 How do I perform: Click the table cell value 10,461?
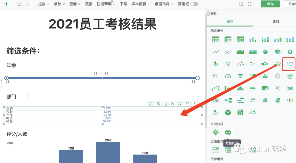(x=107, y=121)
